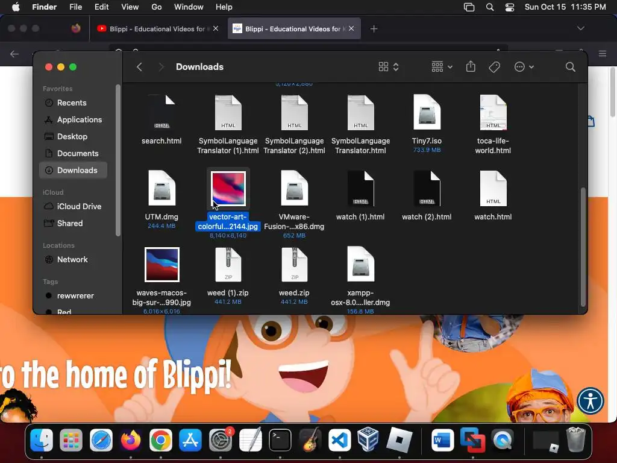Select Desktop in the Finder sidebar

pyautogui.click(x=73, y=137)
